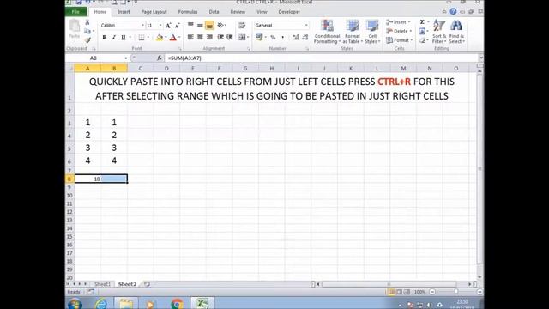Click the Borders icon
Screen dimensions: 549x309
[x=142, y=38]
